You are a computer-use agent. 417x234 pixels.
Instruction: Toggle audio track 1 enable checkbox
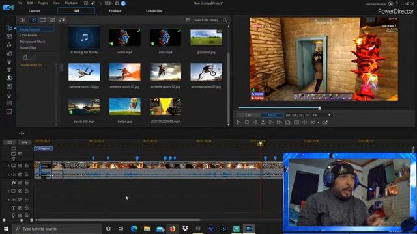(x=20, y=174)
